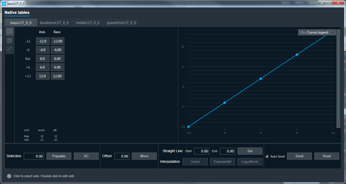Click the info icon in status bar
Viewport: 346px width, 184px height.
pyautogui.click(x=9, y=176)
